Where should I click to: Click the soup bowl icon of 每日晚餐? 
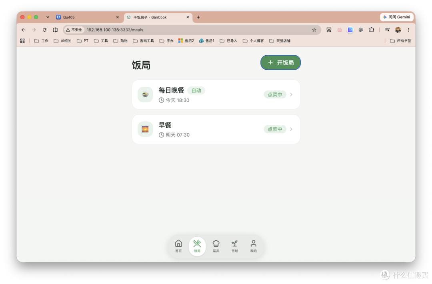(145, 95)
